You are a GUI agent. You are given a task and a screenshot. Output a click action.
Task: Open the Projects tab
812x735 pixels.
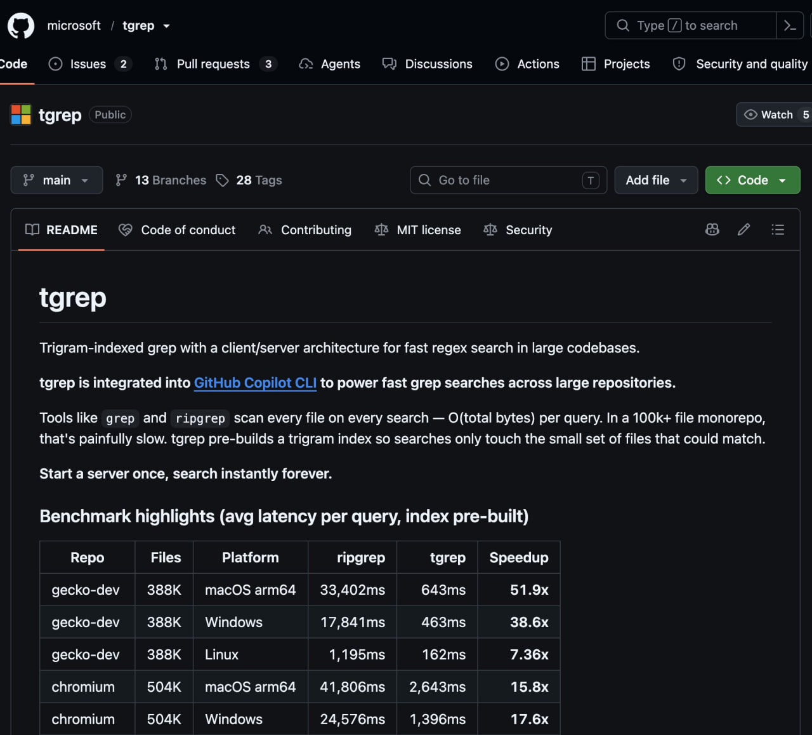tap(616, 64)
